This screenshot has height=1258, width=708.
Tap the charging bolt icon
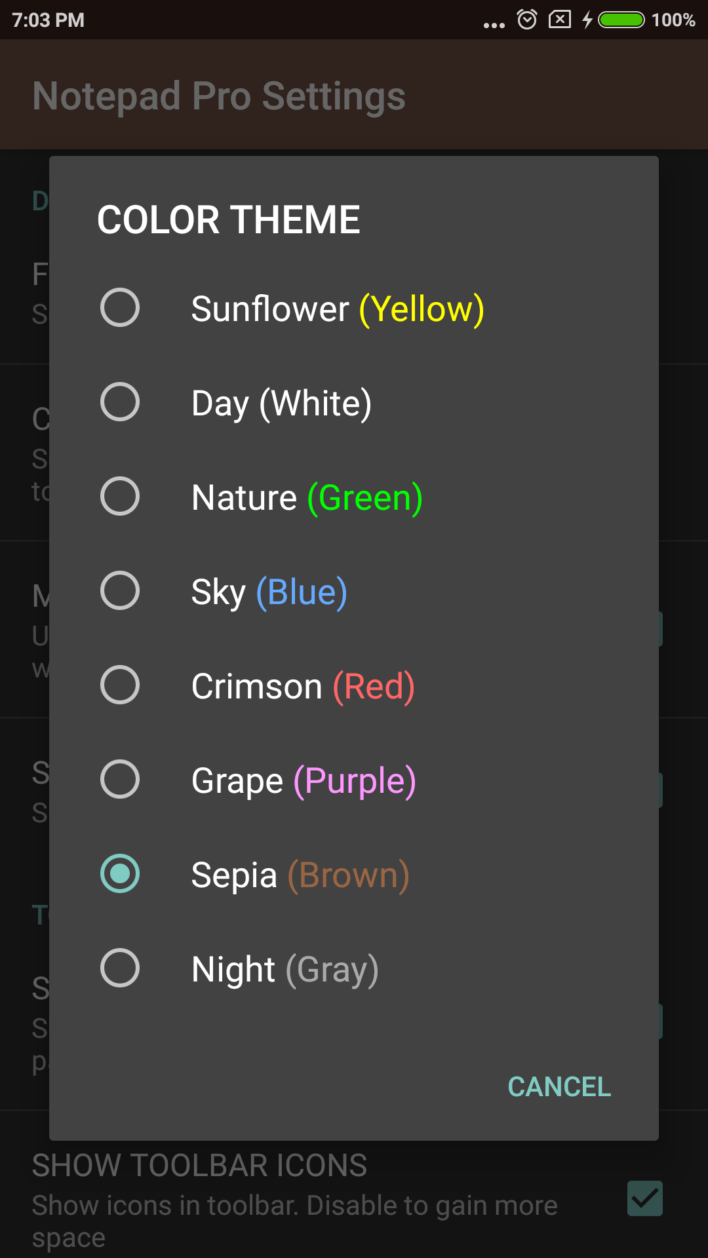pyautogui.click(x=587, y=20)
